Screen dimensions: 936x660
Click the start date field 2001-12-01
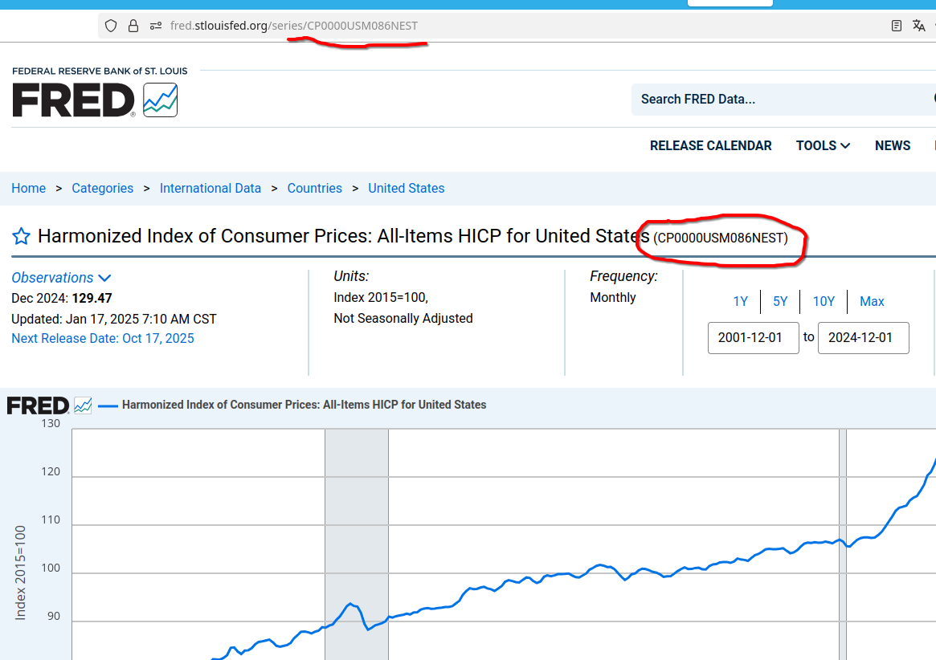point(753,338)
